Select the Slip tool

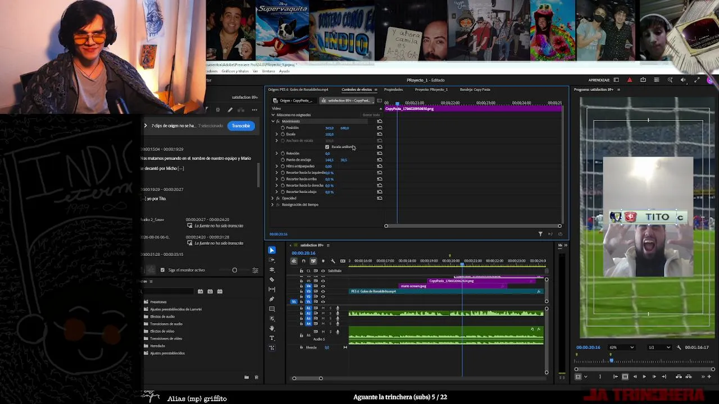pyautogui.click(x=272, y=289)
